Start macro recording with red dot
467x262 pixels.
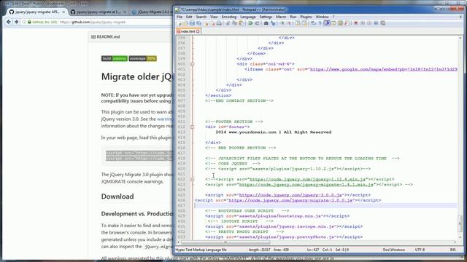356,23
